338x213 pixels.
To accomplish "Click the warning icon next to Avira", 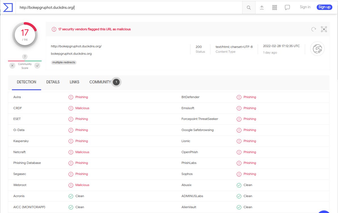I will (x=71, y=97).
